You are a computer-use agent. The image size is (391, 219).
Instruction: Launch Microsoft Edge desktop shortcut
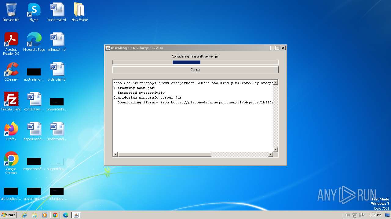click(34, 42)
